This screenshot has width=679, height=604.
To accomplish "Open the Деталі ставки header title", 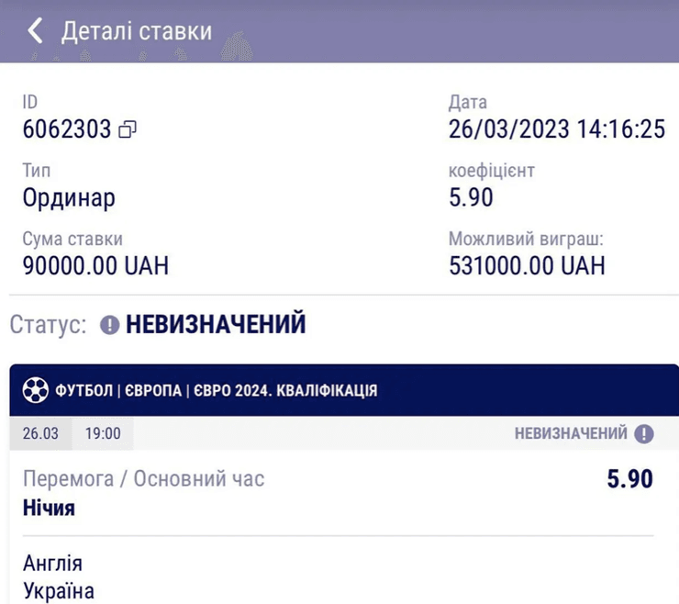I will click(136, 31).
